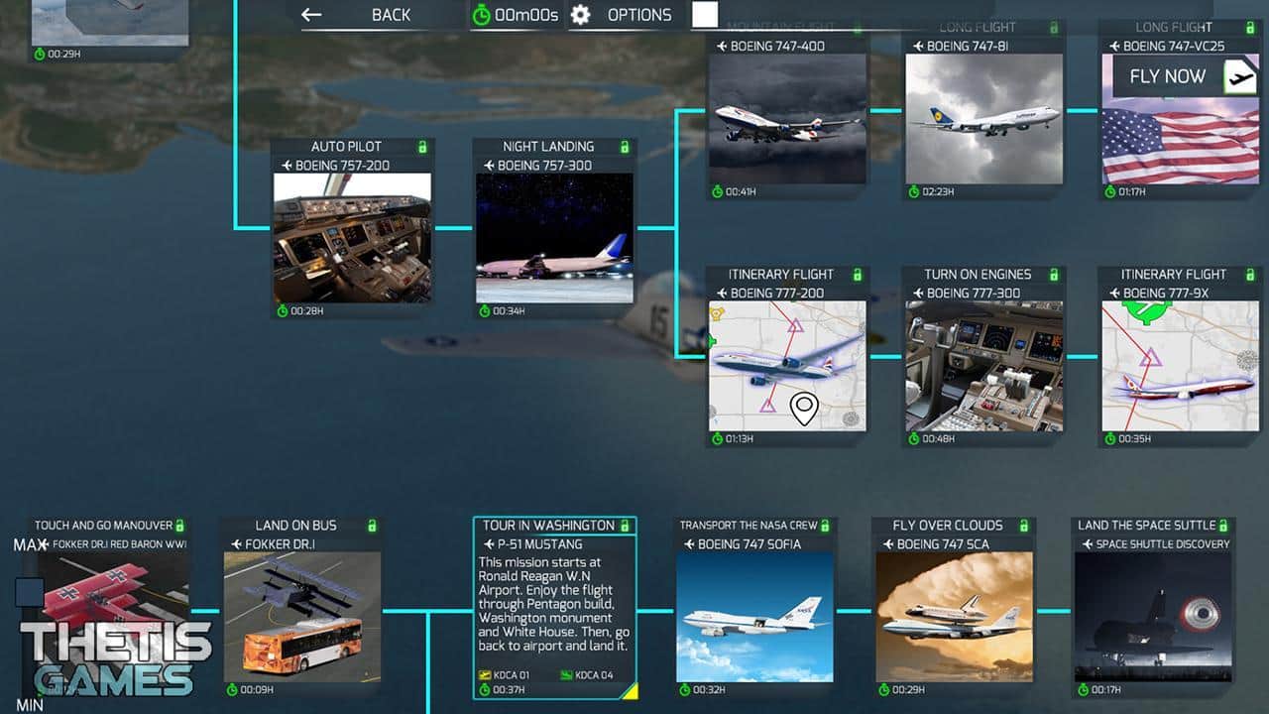The height and width of the screenshot is (714, 1269).
Task: Click the green stopwatch icon in top bar
Action: [x=481, y=15]
